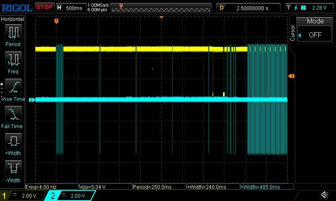336x201 pixels.
Task: Click the speaker sound icon
Action: pyautogui.click(x=325, y=195)
